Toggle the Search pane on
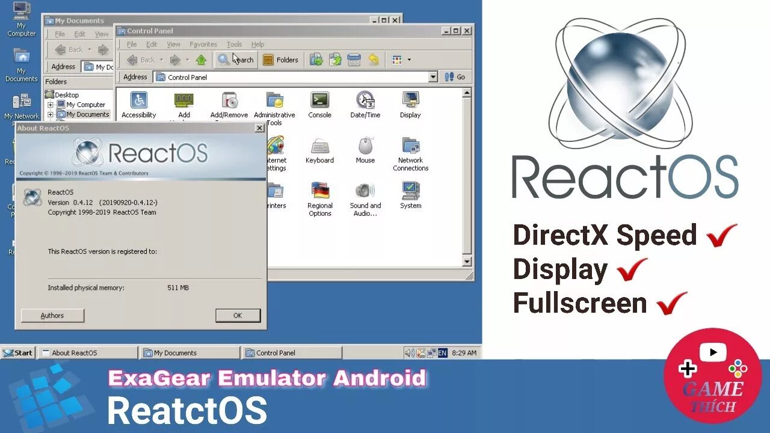This screenshot has width=770, height=433. [x=235, y=60]
